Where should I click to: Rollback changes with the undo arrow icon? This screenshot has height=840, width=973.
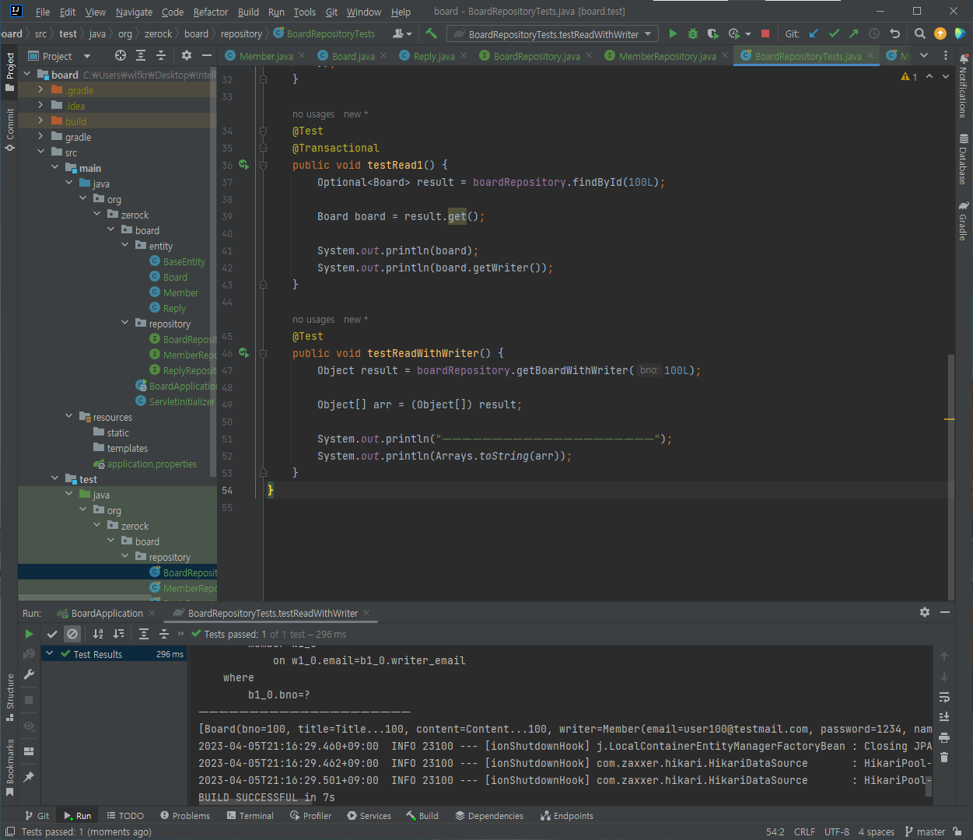click(x=894, y=33)
